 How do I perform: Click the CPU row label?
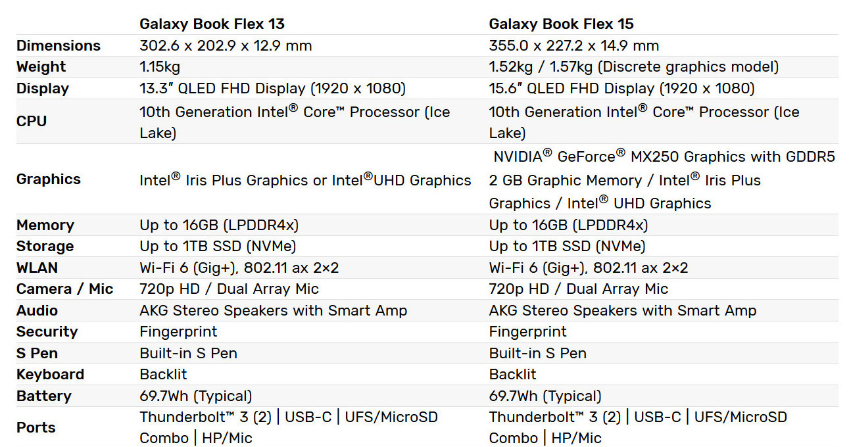tap(32, 122)
